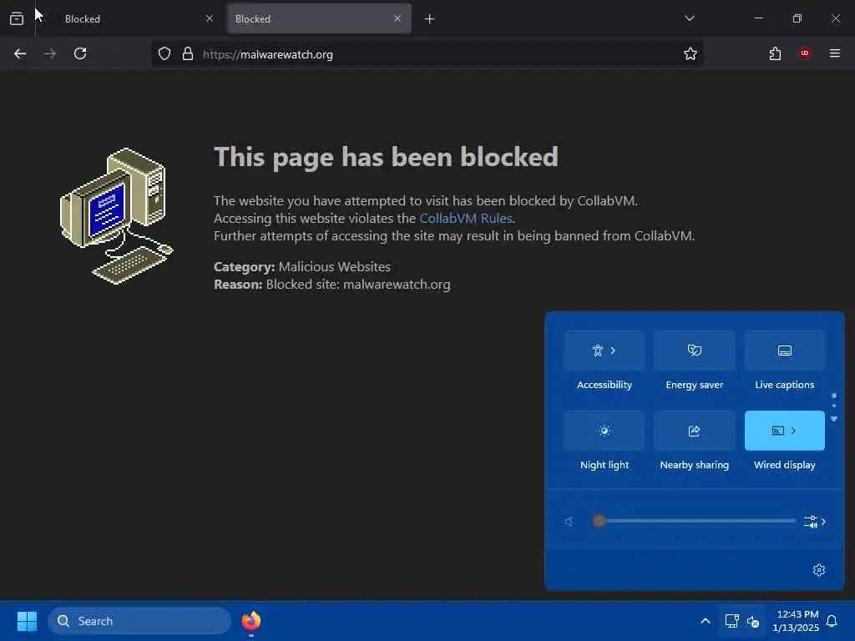
Task: Click 'Category: Malicious Websites' text
Action: click(x=302, y=266)
